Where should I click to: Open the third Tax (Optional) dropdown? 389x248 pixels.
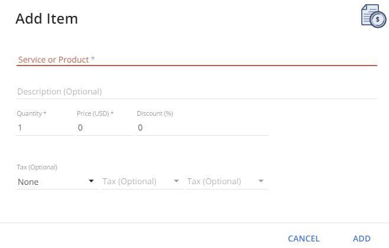(x=227, y=182)
